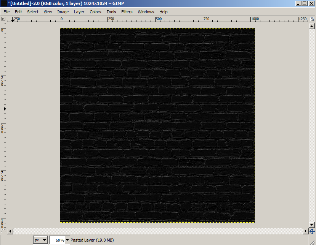Open the Tools menu
This screenshot has width=316, height=245.
tap(111, 12)
